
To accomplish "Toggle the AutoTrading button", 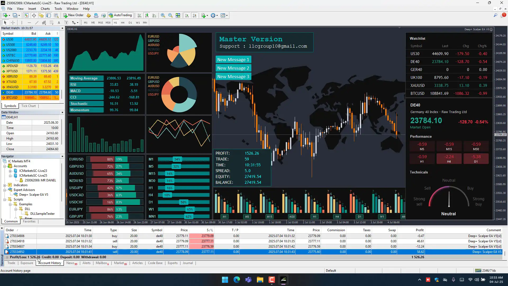I will point(120,15).
